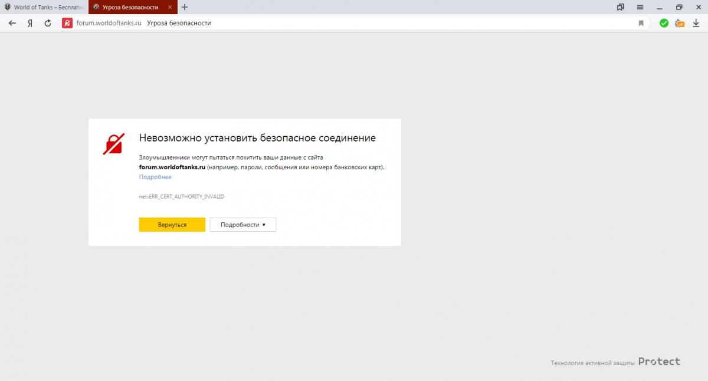Viewport: 708px width, 381px height.
Task: Open the downloads arrow icon
Action: pyautogui.click(x=696, y=23)
